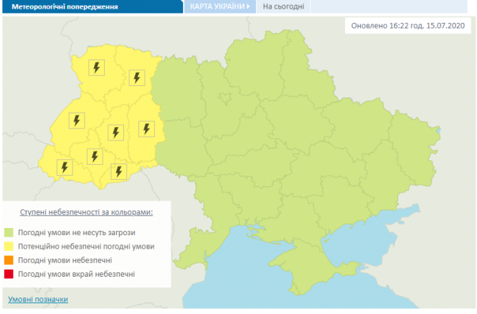Select the thunderstorm warning icon in Lviv region
Image resolution: width=477 pixels, height=314 pixels.
click(x=75, y=120)
